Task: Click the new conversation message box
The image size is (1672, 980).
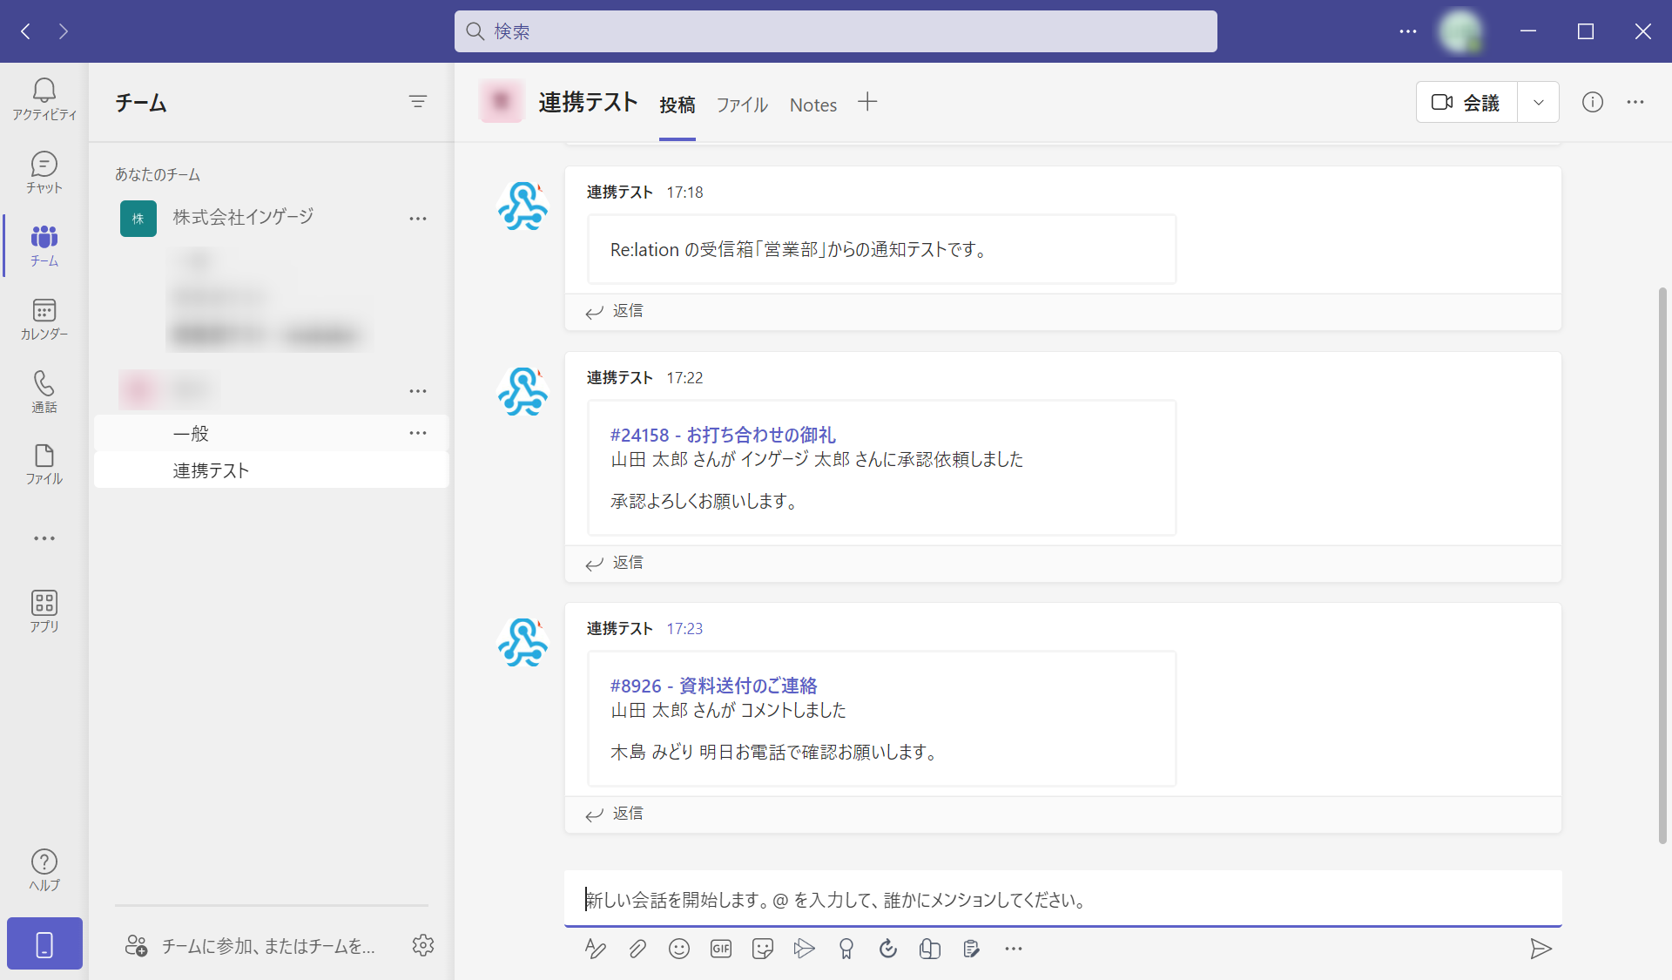Action: (x=1063, y=899)
